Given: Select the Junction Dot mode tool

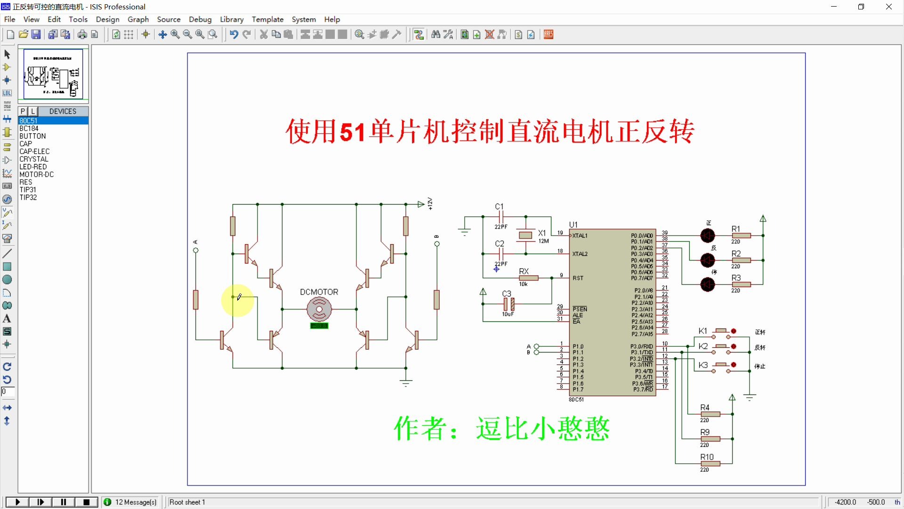Looking at the screenshot, I should tap(7, 80).
